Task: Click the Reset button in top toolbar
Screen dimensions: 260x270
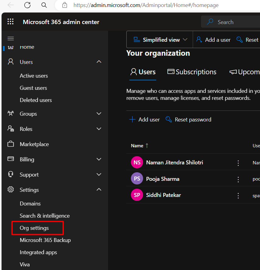Action: click(248, 40)
